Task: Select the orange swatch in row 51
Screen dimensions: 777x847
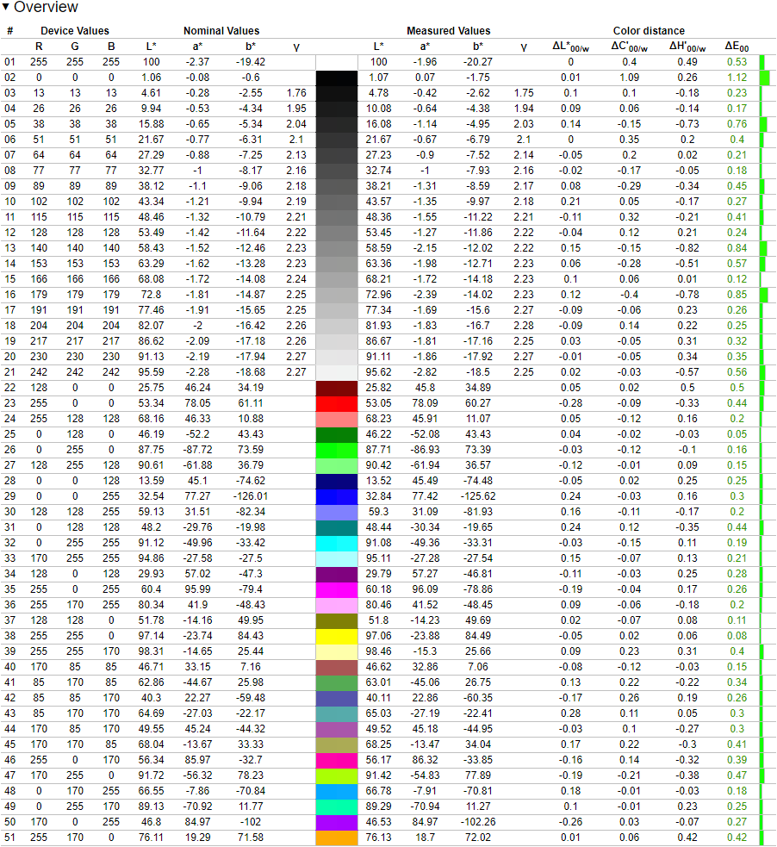Action: [x=337, y=838]
